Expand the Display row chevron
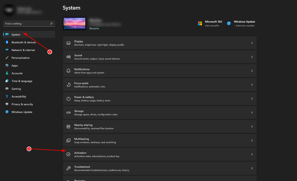The image size is (297, 181). (x=252, y=43)
